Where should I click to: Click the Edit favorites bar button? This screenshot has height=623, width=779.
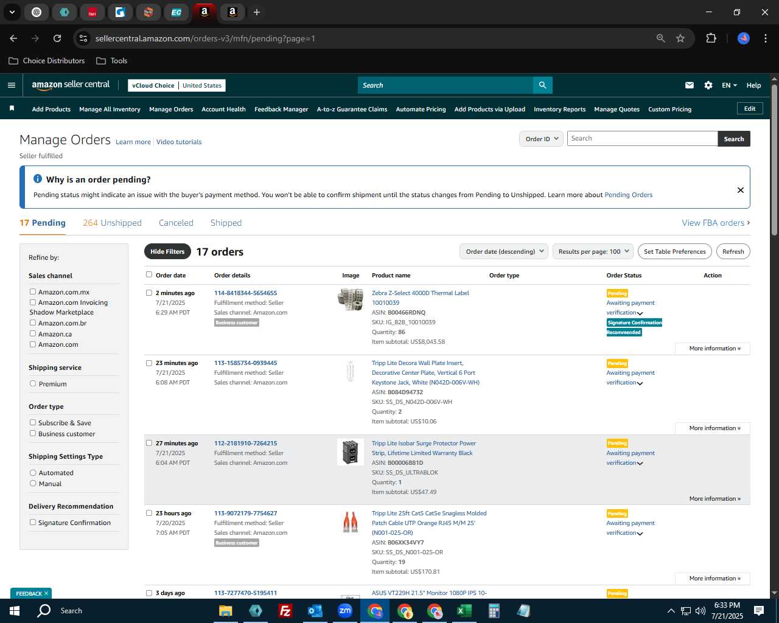pyautogui.click(x=750, y=108)
